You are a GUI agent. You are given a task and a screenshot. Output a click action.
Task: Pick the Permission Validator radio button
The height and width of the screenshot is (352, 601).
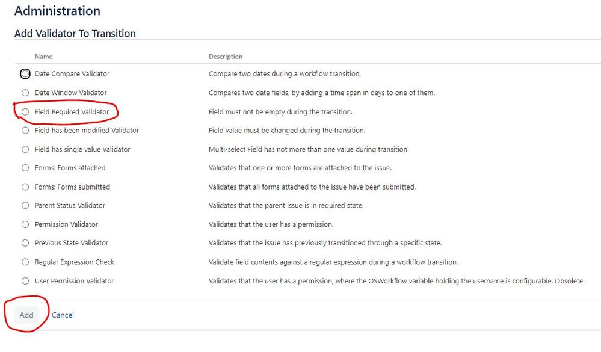(x=25, y=224)
